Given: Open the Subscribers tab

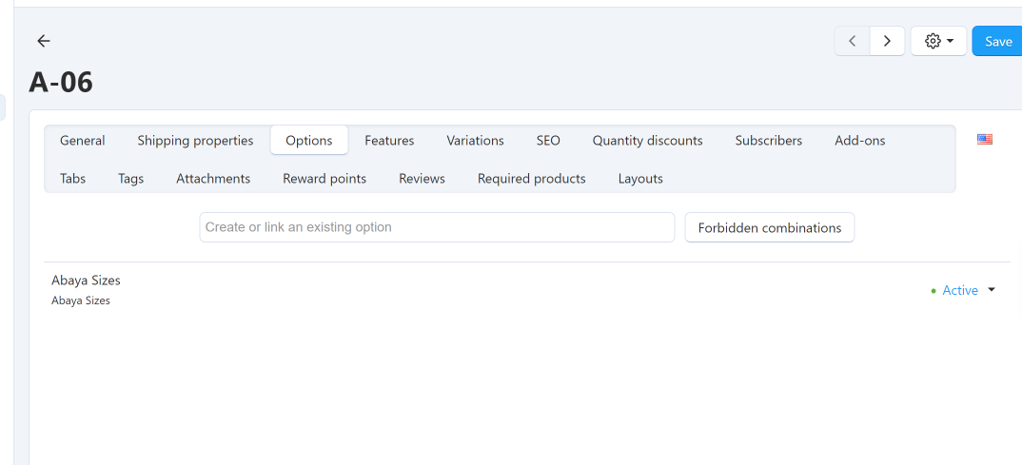Looking at the screenshot, I should pyautogui.click(x=769, y=141).
